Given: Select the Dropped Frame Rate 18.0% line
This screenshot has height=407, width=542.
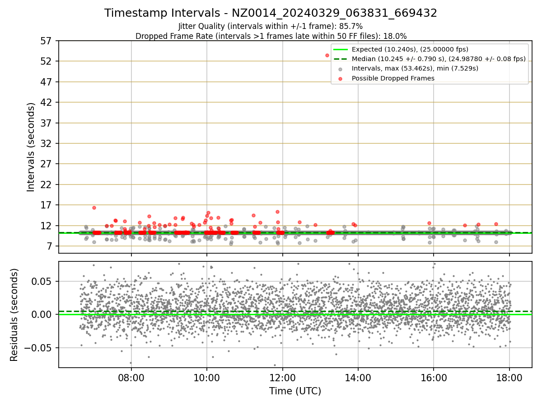Looking at the screenshot, I should coord(271,36).
